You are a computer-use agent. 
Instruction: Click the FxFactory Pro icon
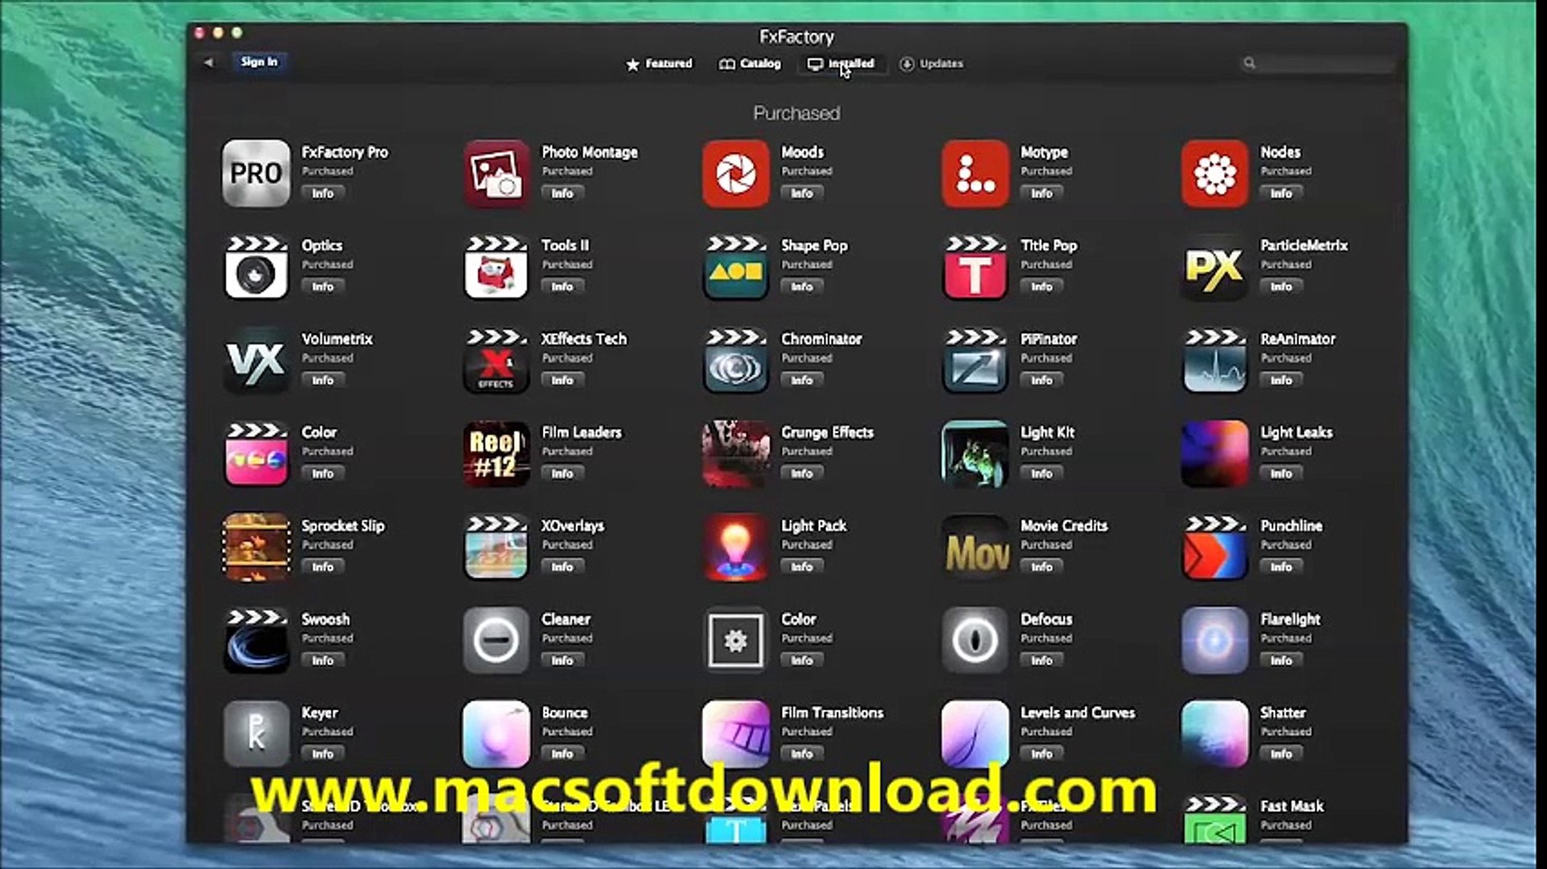point(256,174)
